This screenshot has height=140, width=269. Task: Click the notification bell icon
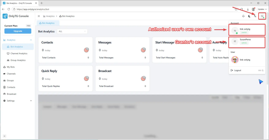click(243, 16)
